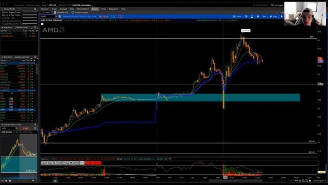
Task: Click the pointer cursor icon at the chart's bottom right
Action: [x=310, y=180]
